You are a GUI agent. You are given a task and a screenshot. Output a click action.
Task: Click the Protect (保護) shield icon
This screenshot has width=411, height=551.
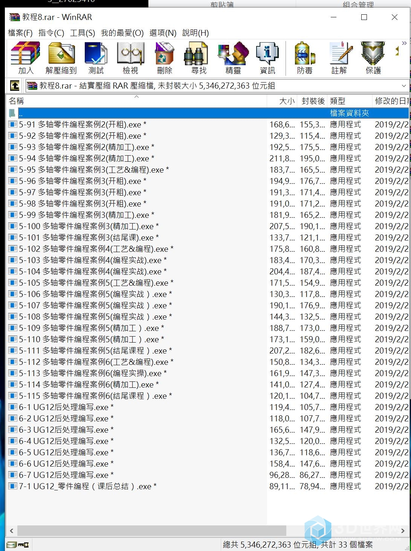373,58
